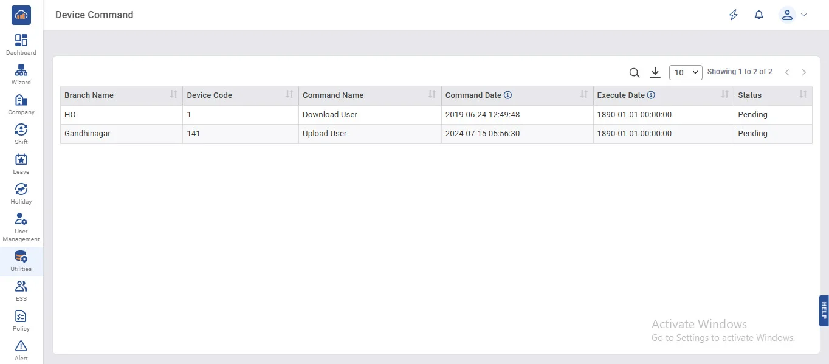Click the cloud logo in sidebar
Screen dimensions: 829x364
coord(21,15)
